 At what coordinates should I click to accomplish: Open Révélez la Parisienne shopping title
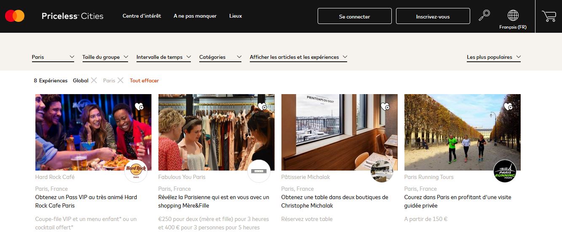(x=214, y=201)
